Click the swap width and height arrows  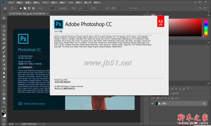click(x=107, y=8)
